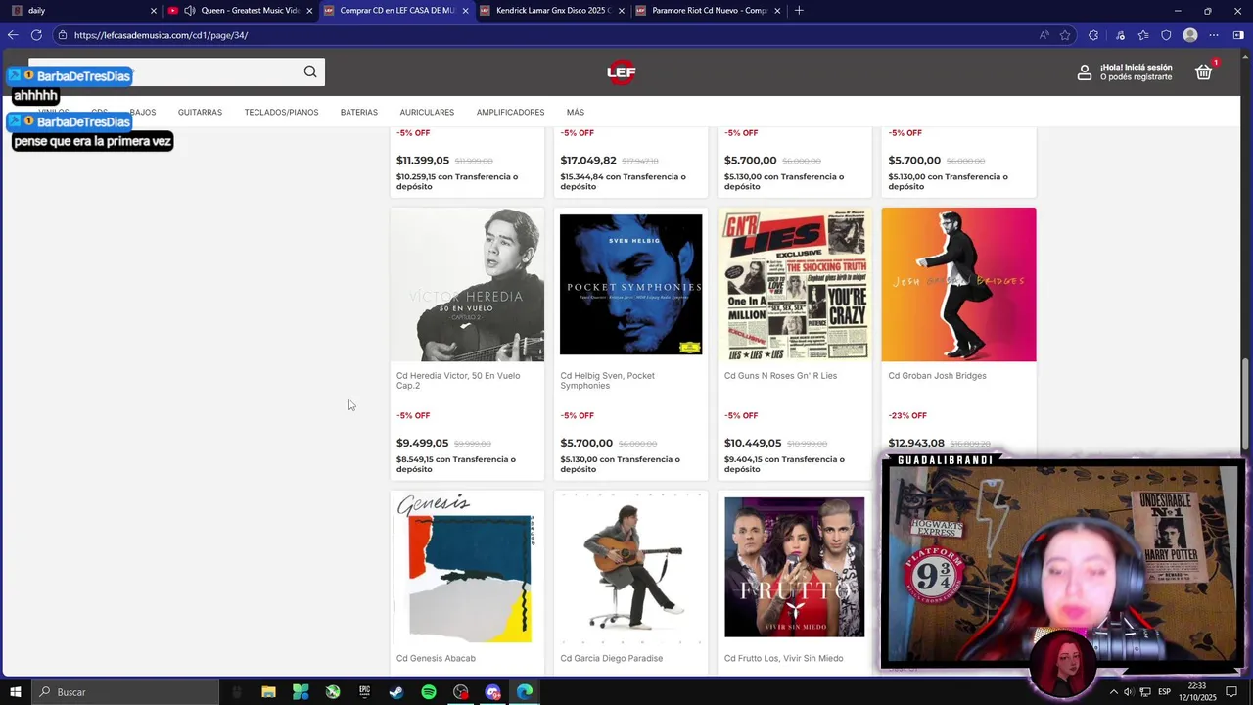
Task: Click the LEF logo in header
Action: tap(621, 71)
